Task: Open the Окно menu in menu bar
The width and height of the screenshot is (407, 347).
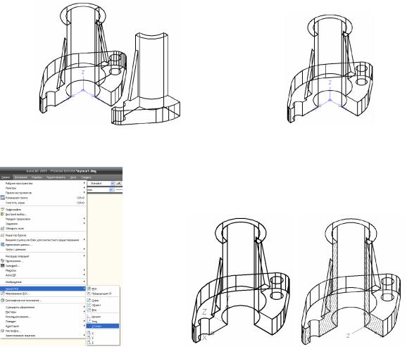Action: tap(73, 177)
